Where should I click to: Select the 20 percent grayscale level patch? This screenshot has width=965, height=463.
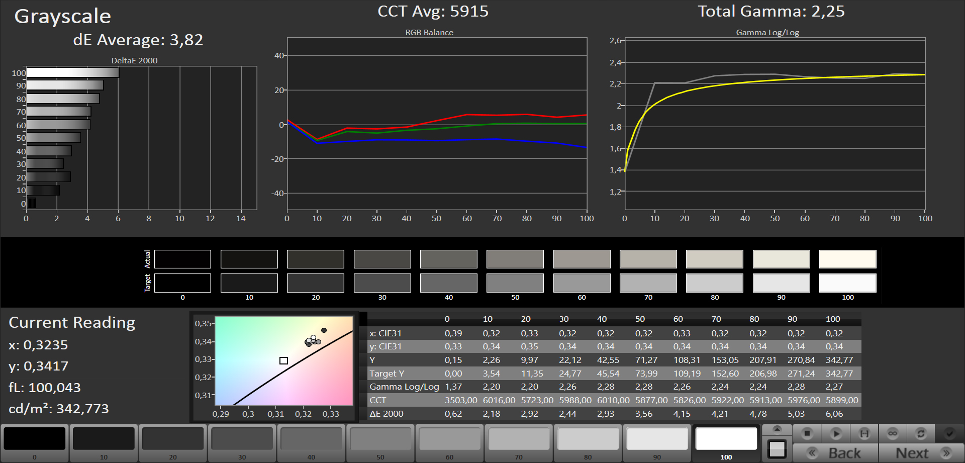(173, 443)
